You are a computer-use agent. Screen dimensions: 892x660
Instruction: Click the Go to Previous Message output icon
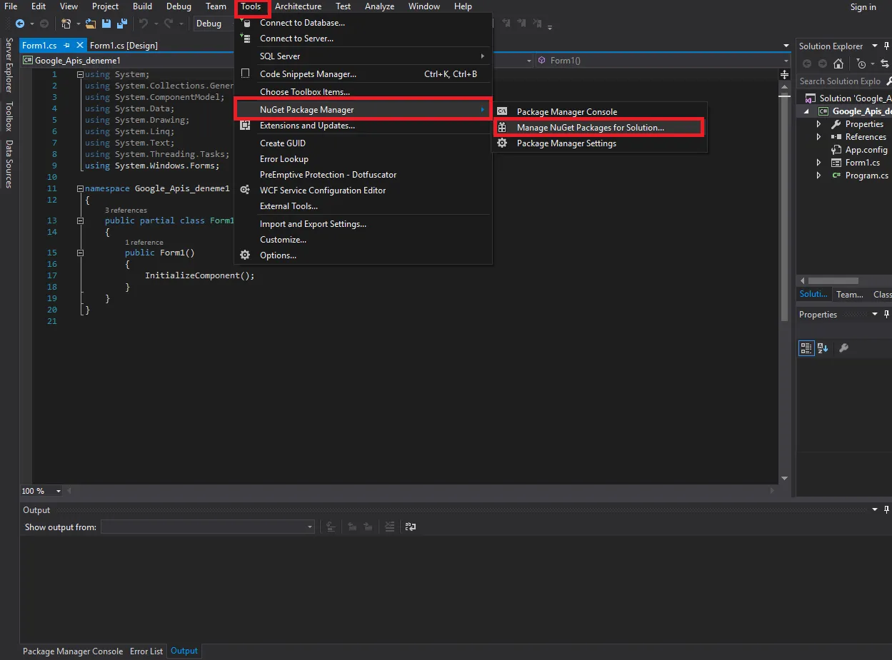352,527
